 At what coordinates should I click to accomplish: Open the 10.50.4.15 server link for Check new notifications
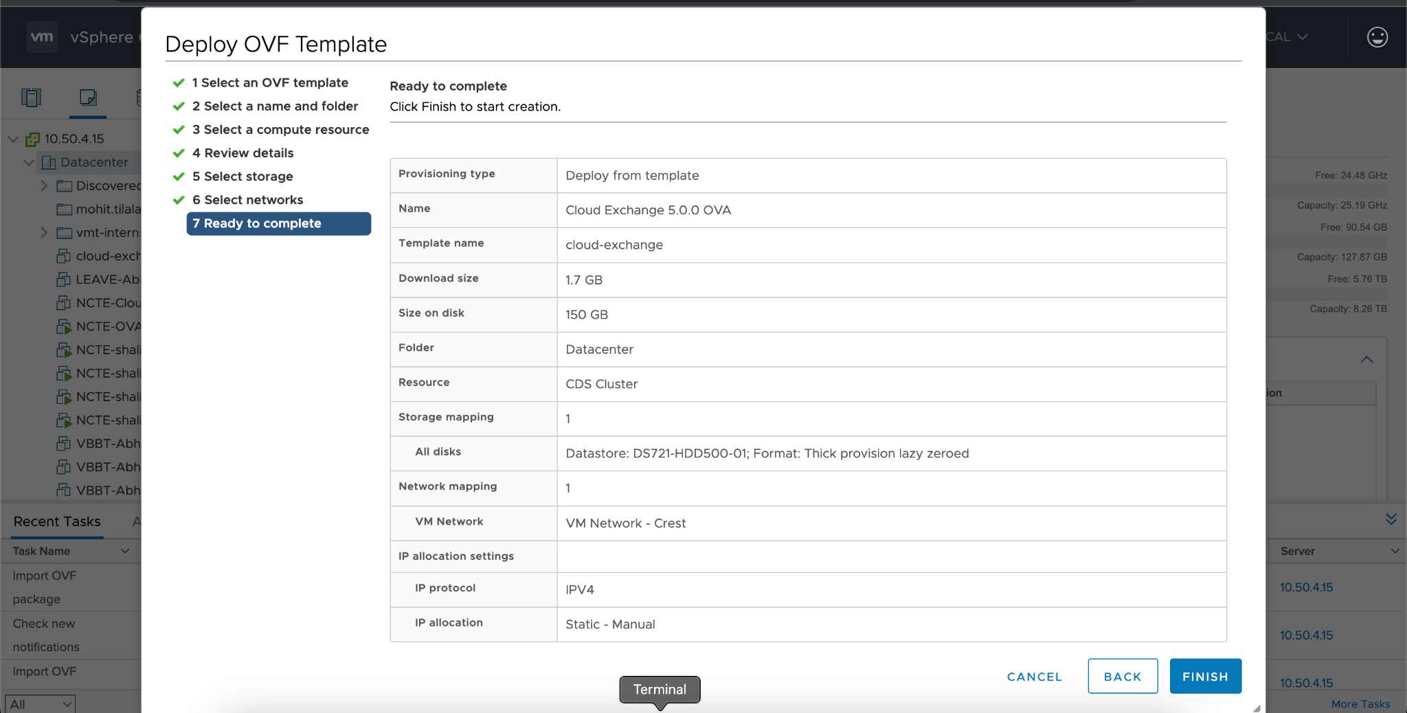[x=1306, y=635]
